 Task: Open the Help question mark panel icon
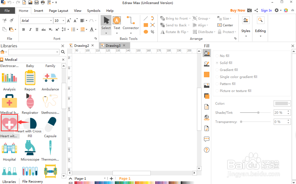tap(207, 150)
